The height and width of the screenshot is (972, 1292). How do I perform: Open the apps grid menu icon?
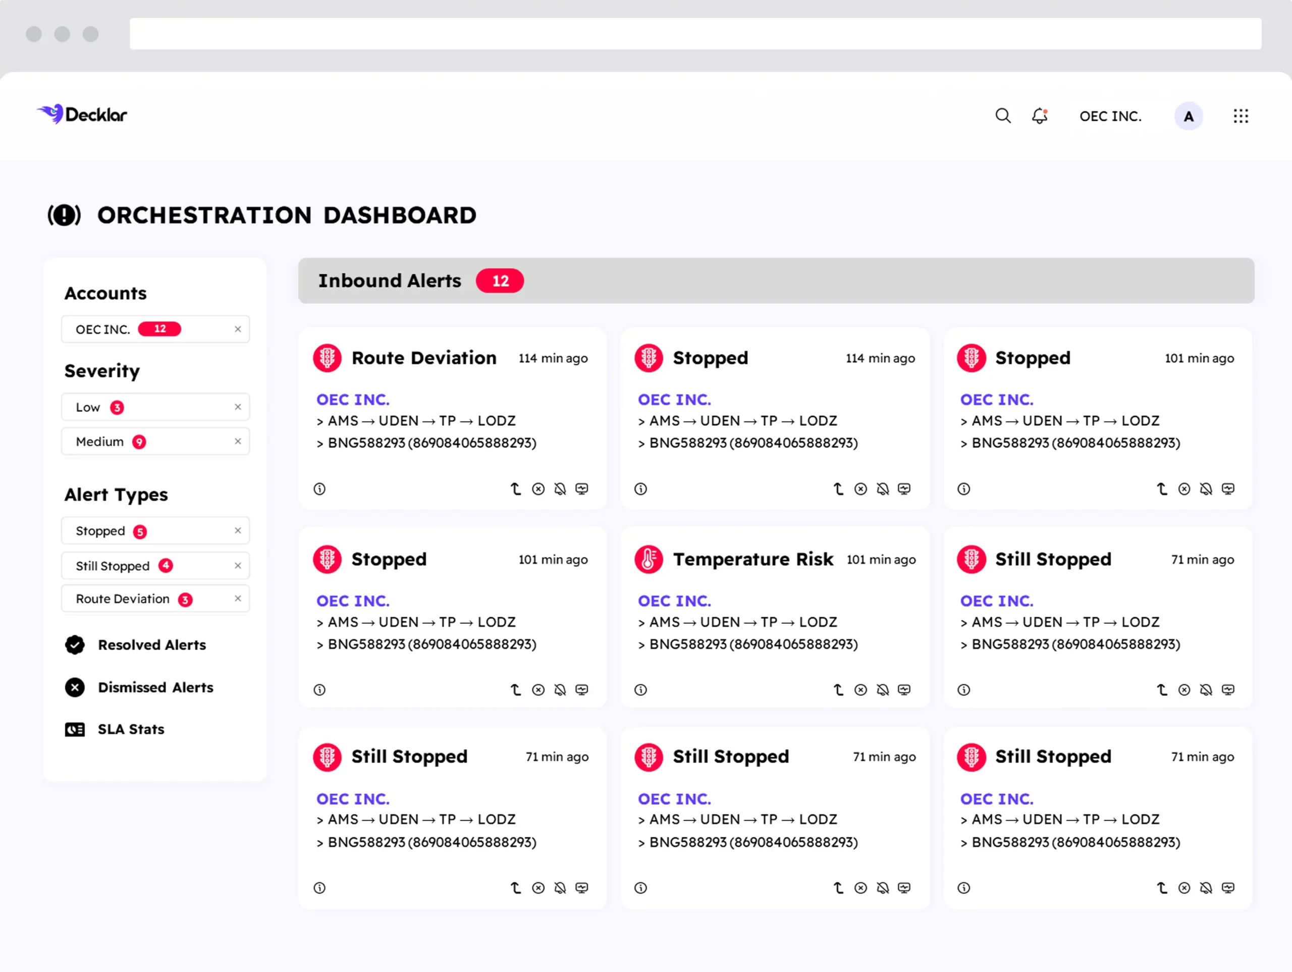click(x=1241, y=116)
